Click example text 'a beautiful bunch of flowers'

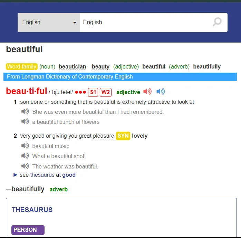66,122
